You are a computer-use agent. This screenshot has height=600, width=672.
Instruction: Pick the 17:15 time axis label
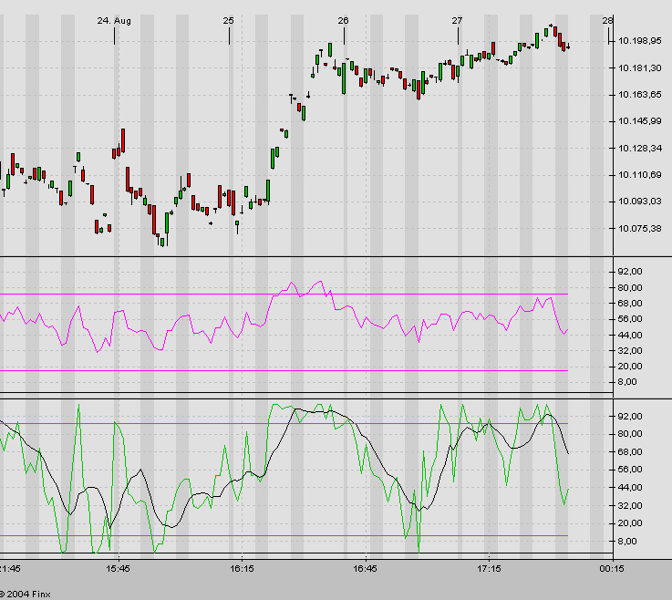pyautogui.click(x=489, y=568)
